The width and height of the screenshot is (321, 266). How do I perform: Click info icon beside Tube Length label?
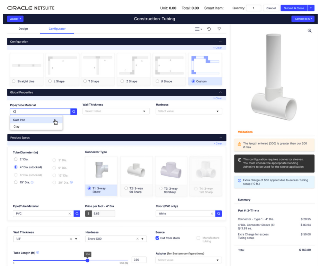point(38,252)
